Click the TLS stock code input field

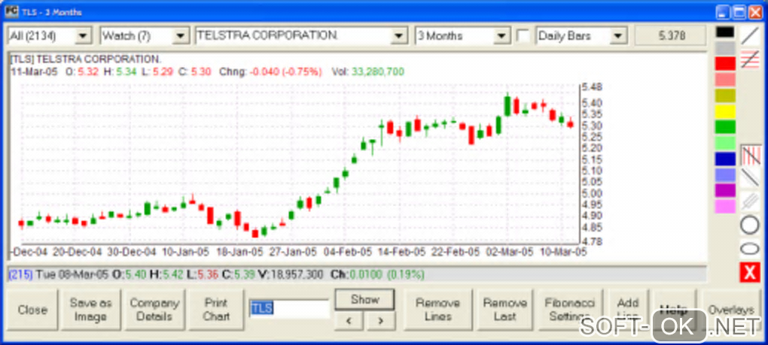289,308
